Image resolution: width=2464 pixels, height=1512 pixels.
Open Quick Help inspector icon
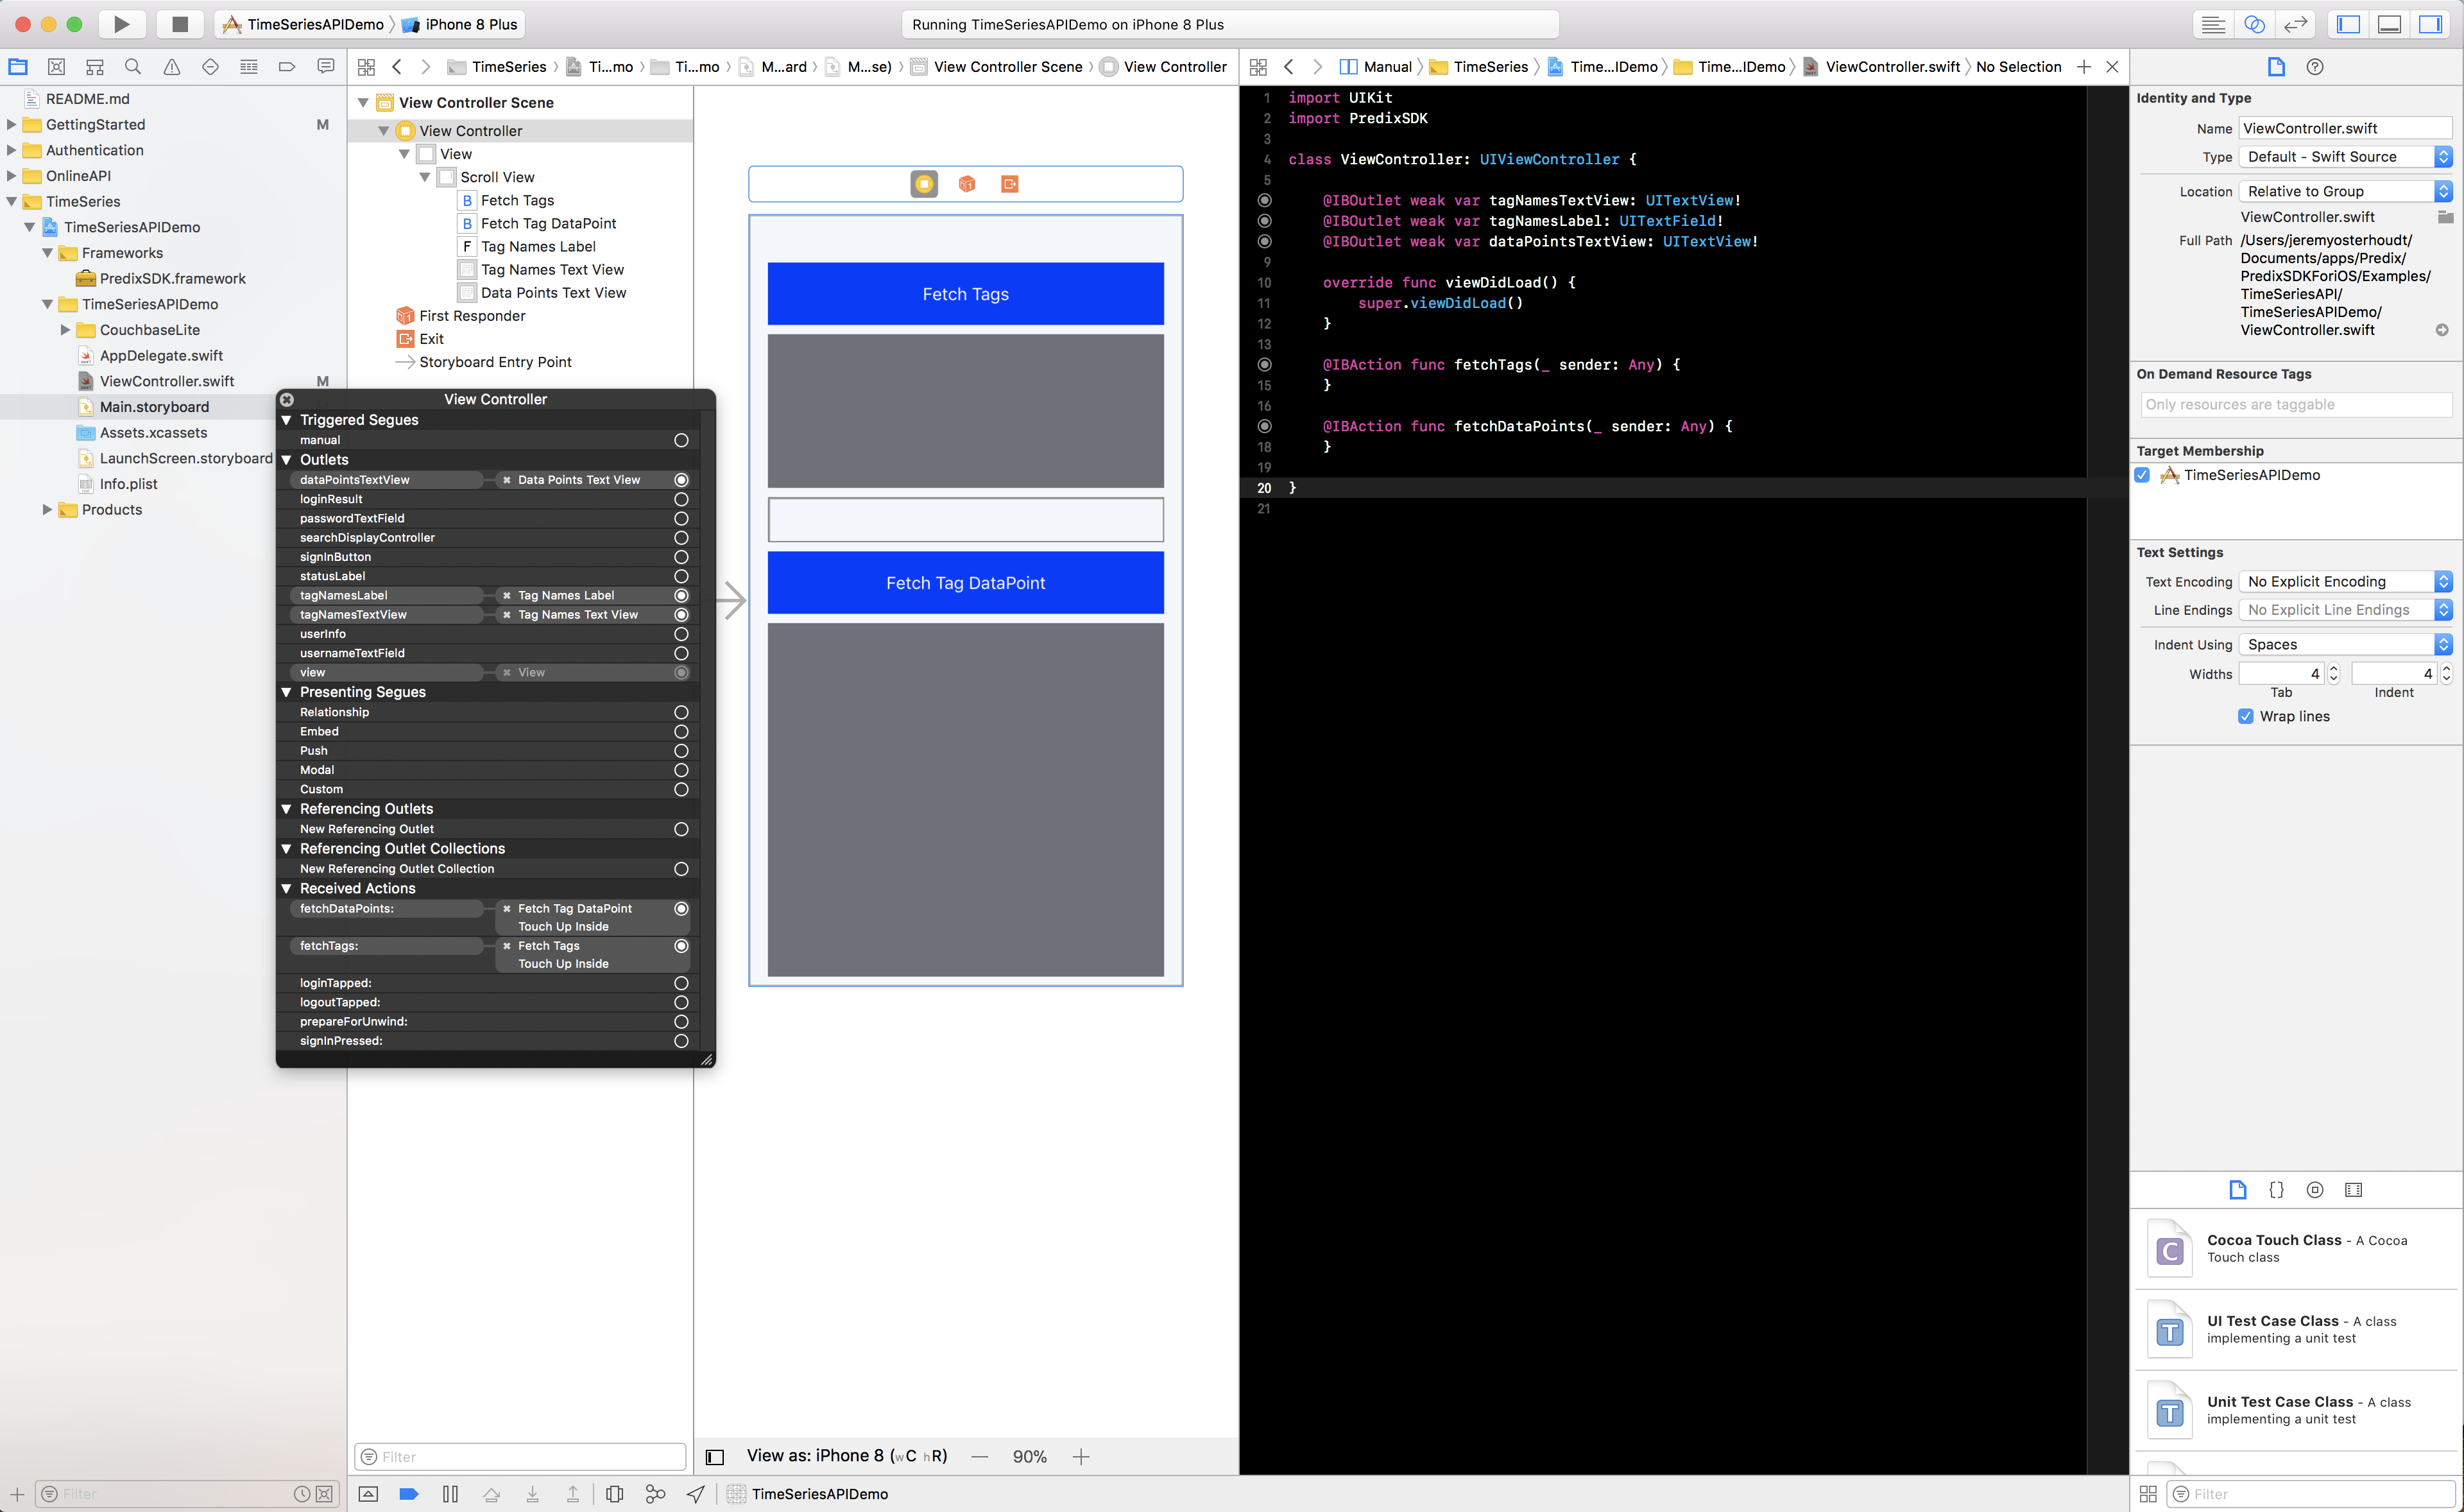coord(2314,67)
